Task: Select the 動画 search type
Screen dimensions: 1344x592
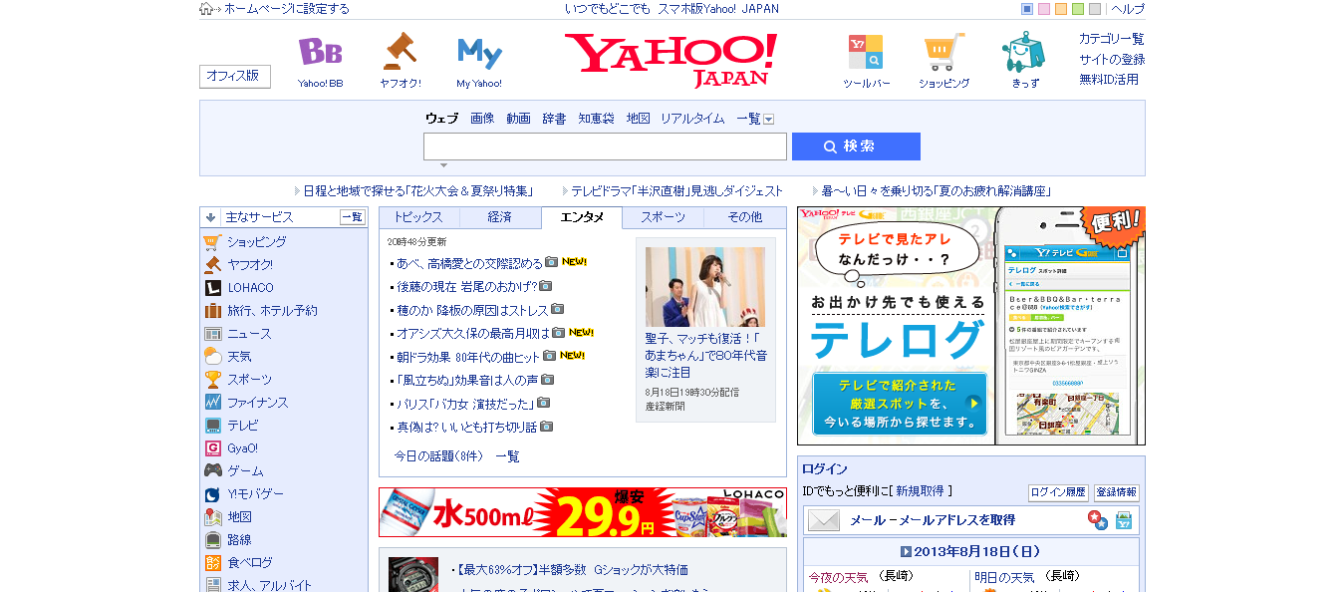Action: tap(518, 119)
